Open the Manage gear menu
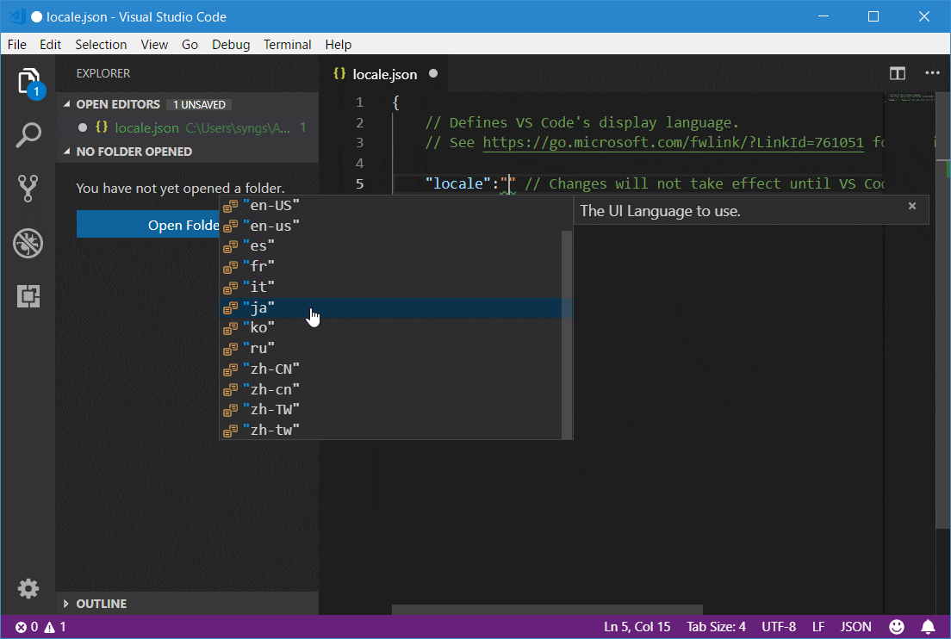 coord(28,589)
